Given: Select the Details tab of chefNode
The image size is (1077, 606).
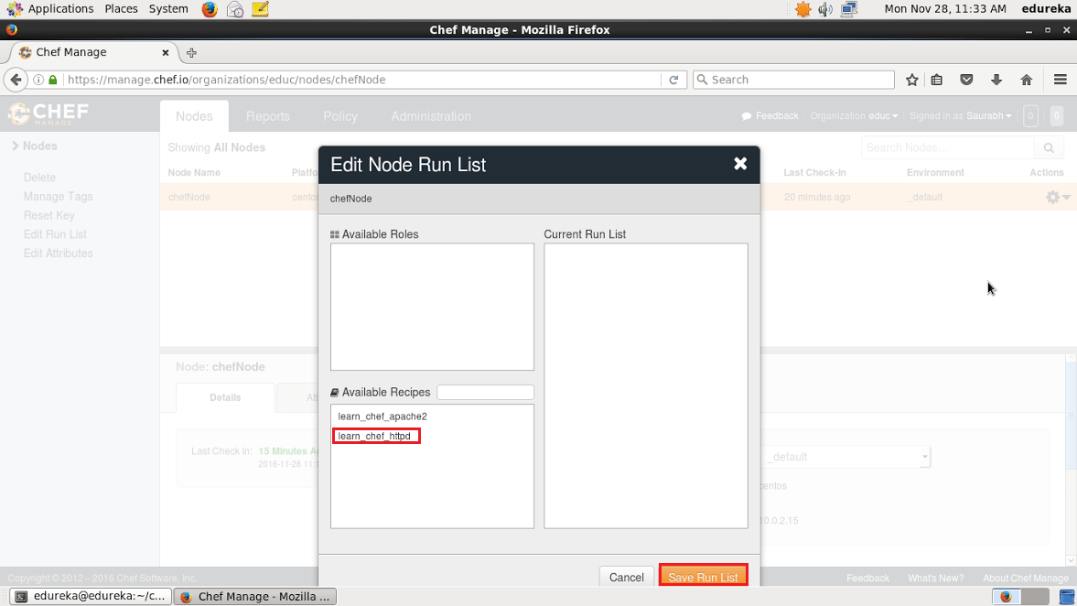Looking at the screenshot, I should coord(225,397).
